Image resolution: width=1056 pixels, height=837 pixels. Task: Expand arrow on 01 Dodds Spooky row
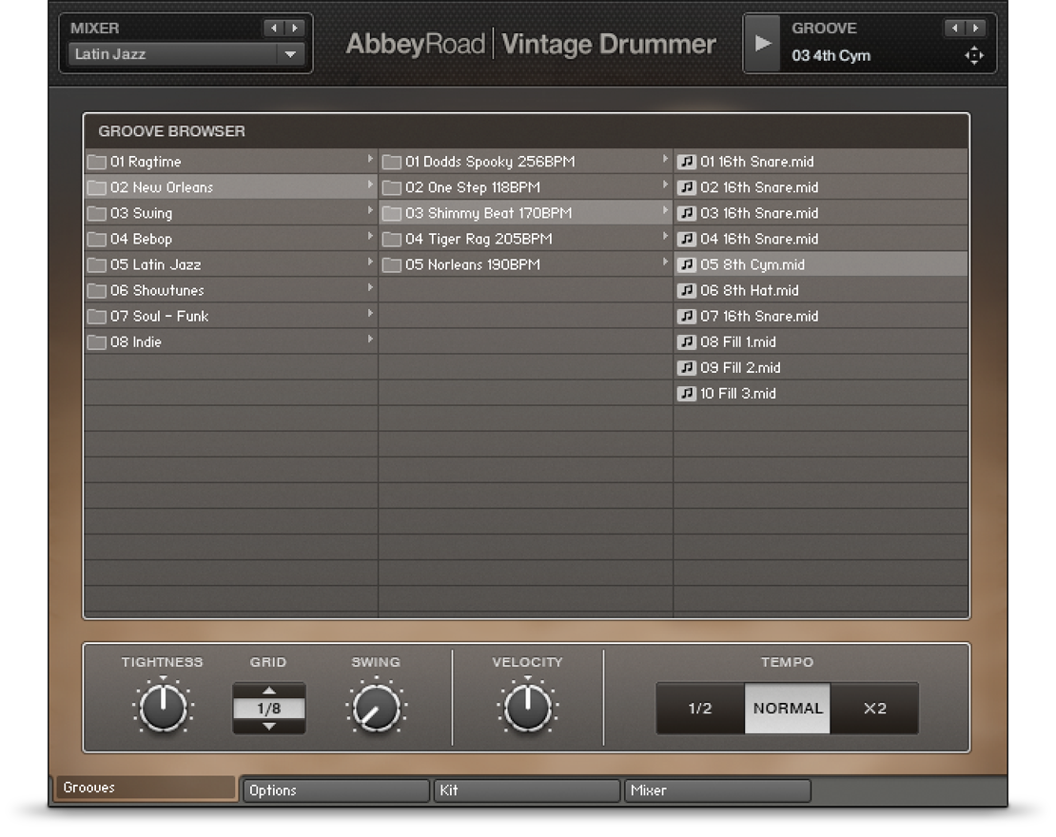pos(665,159)
